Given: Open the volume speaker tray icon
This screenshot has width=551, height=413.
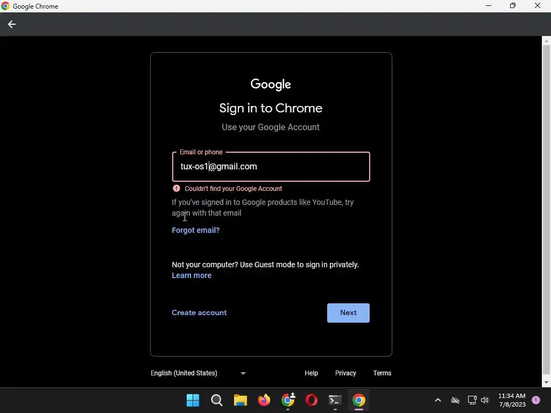Looking at the screenshot, I should click(x=485, y=400).
